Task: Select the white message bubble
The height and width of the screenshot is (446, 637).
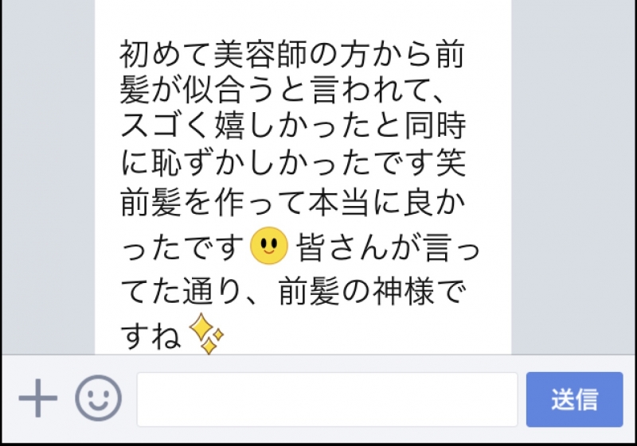Action: tap(303, 177)
